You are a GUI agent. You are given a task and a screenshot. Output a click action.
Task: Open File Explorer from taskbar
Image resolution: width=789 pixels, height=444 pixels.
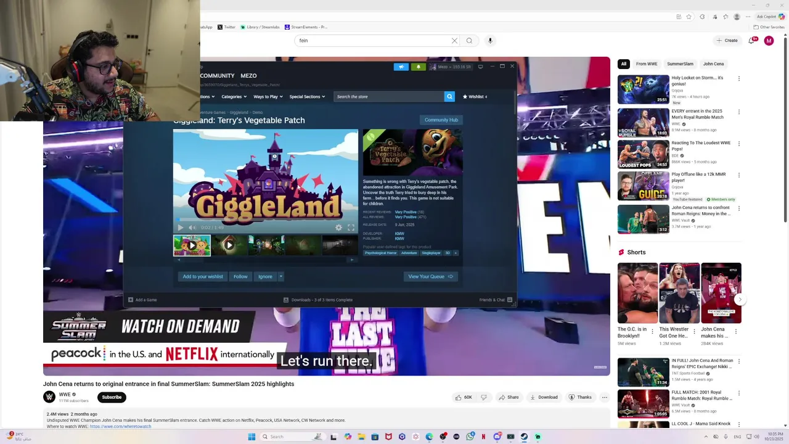(x=361, y=437)
